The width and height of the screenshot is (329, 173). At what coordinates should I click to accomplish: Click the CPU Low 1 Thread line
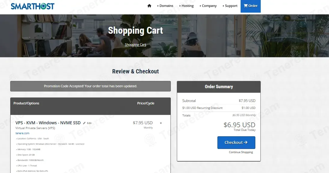point(26,166)
